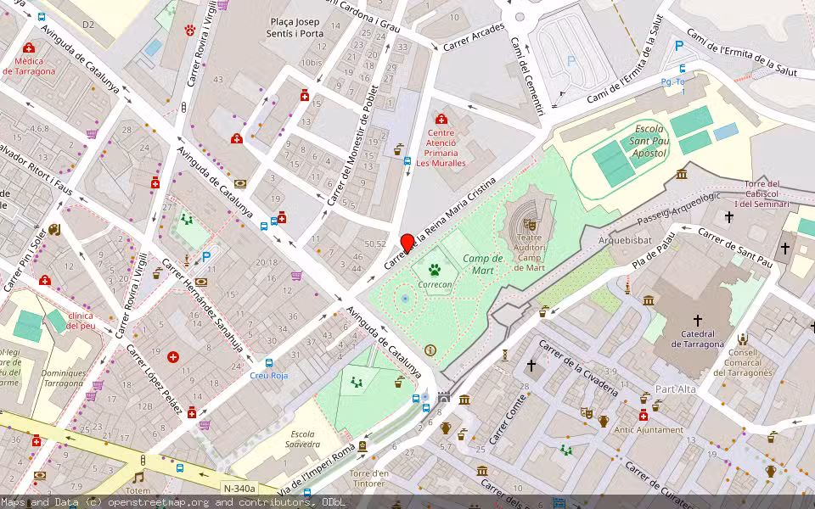Click the Carrer Arcades street label
This screenshot has width=815, height=509.
coord(474,36)
